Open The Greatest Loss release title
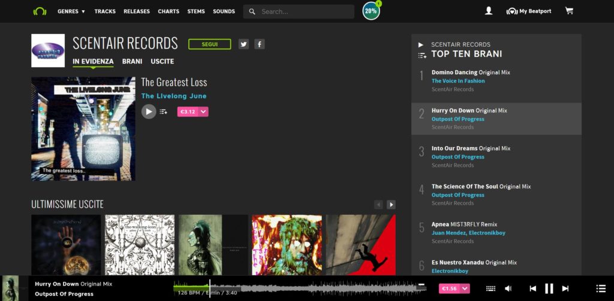 click(x=174, y=82)
